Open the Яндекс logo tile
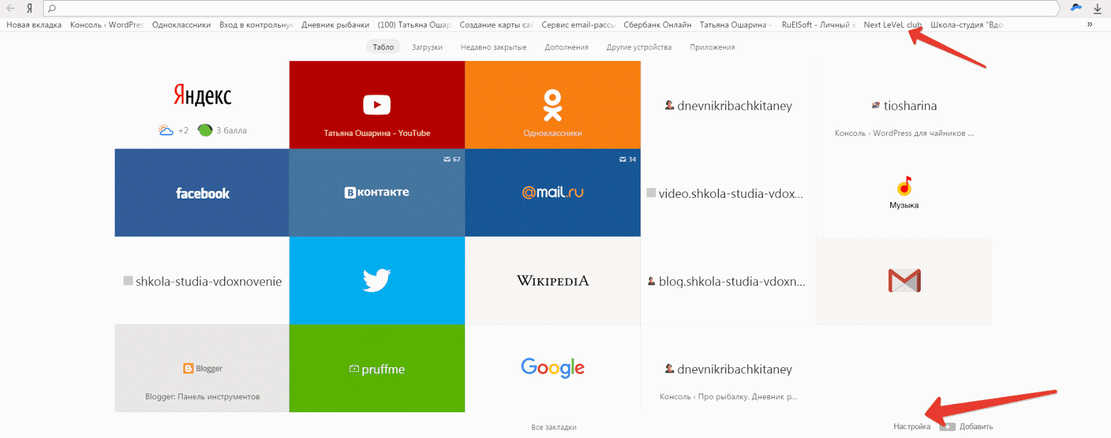The height and width of the screenshot is (438, 1111). (202, 96)
